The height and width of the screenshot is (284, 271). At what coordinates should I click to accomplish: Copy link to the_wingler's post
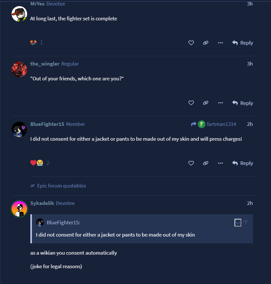[x=206, y=103]
